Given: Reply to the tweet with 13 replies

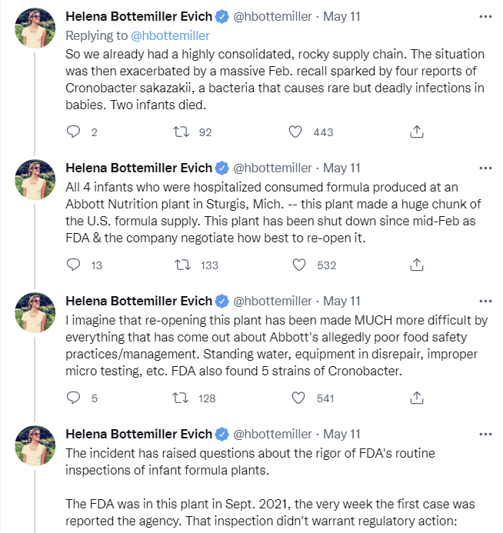Looking at the screenshot, I should click(x=74, y=265).
